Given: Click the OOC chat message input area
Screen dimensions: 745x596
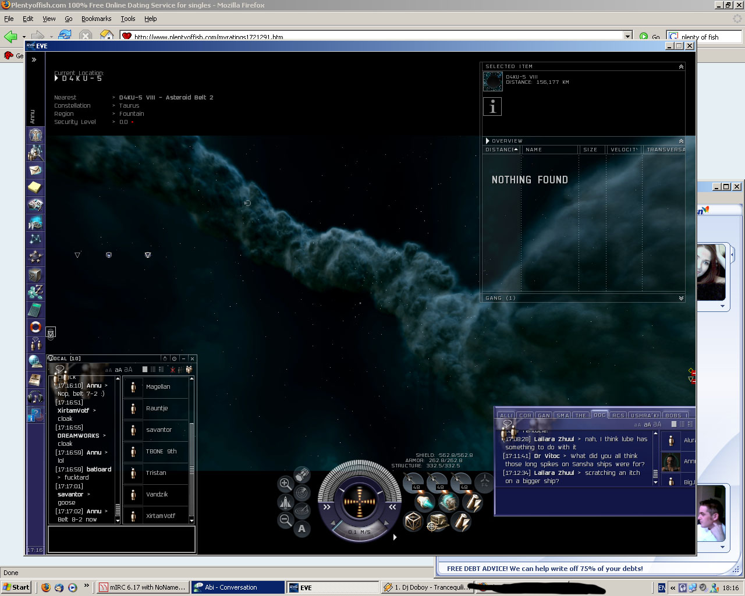Looking at the screenshot, I should tap(595, 501).
